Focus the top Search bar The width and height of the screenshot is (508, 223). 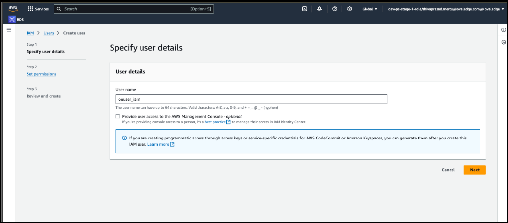click(x=134, y=9)
